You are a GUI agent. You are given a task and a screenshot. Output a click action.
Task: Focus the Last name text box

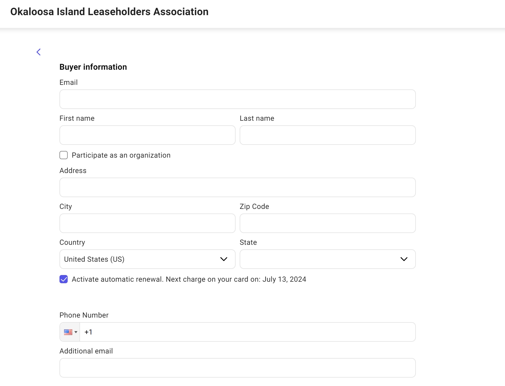coord(327,135)
